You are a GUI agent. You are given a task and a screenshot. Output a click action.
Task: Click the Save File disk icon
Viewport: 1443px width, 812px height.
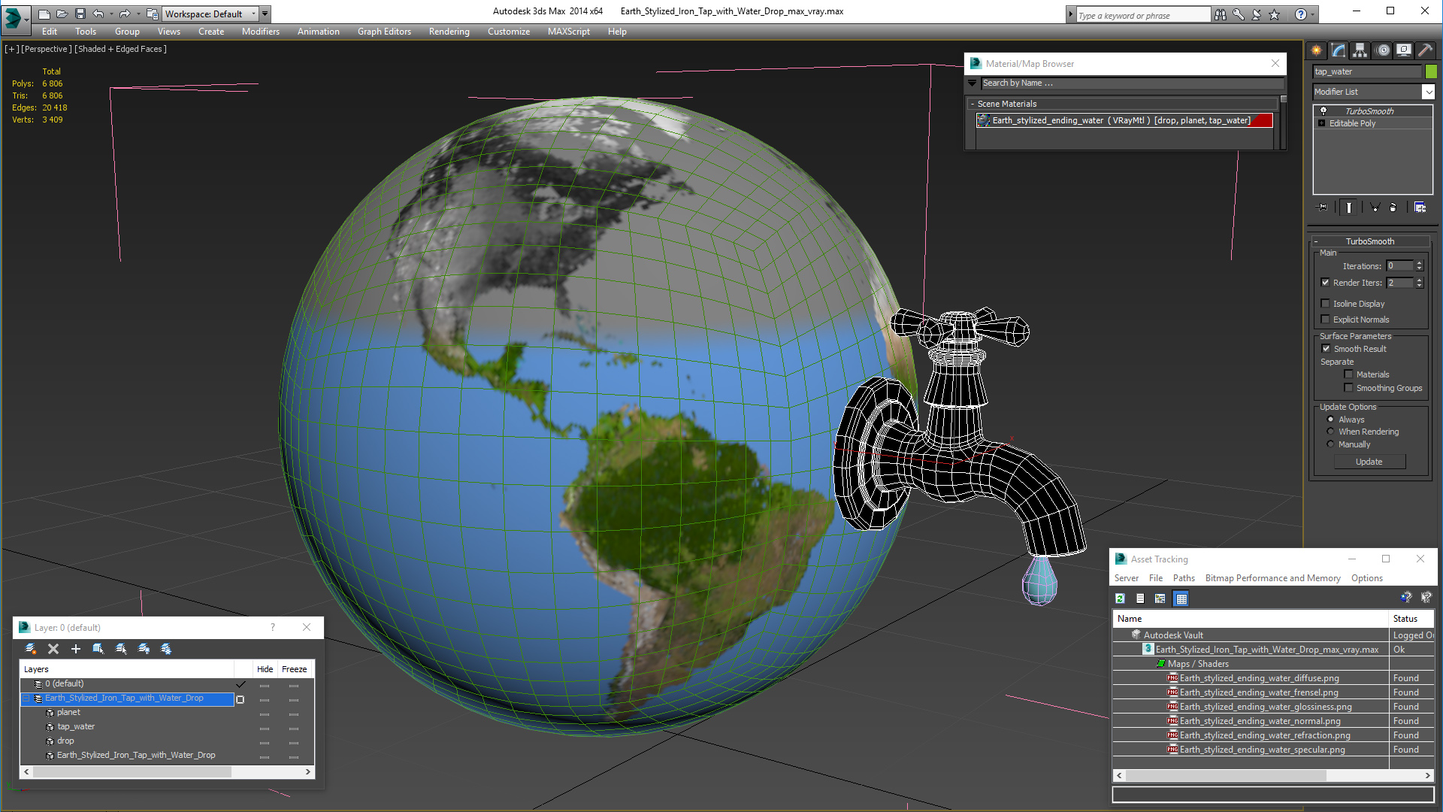click(x=80, y=14)
